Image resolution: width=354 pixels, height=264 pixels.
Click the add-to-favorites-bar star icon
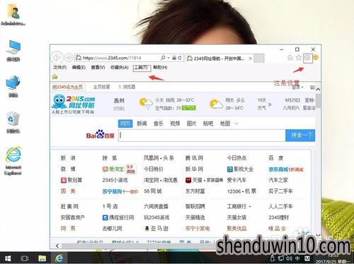(x=55, y=76)
